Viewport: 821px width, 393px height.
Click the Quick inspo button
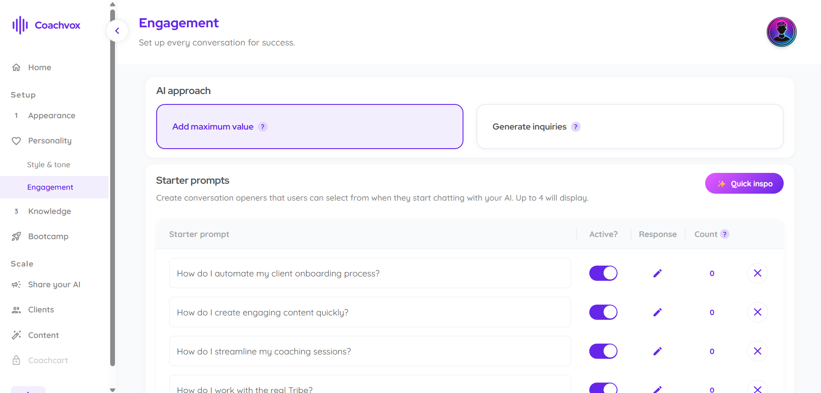coord(744,184)
